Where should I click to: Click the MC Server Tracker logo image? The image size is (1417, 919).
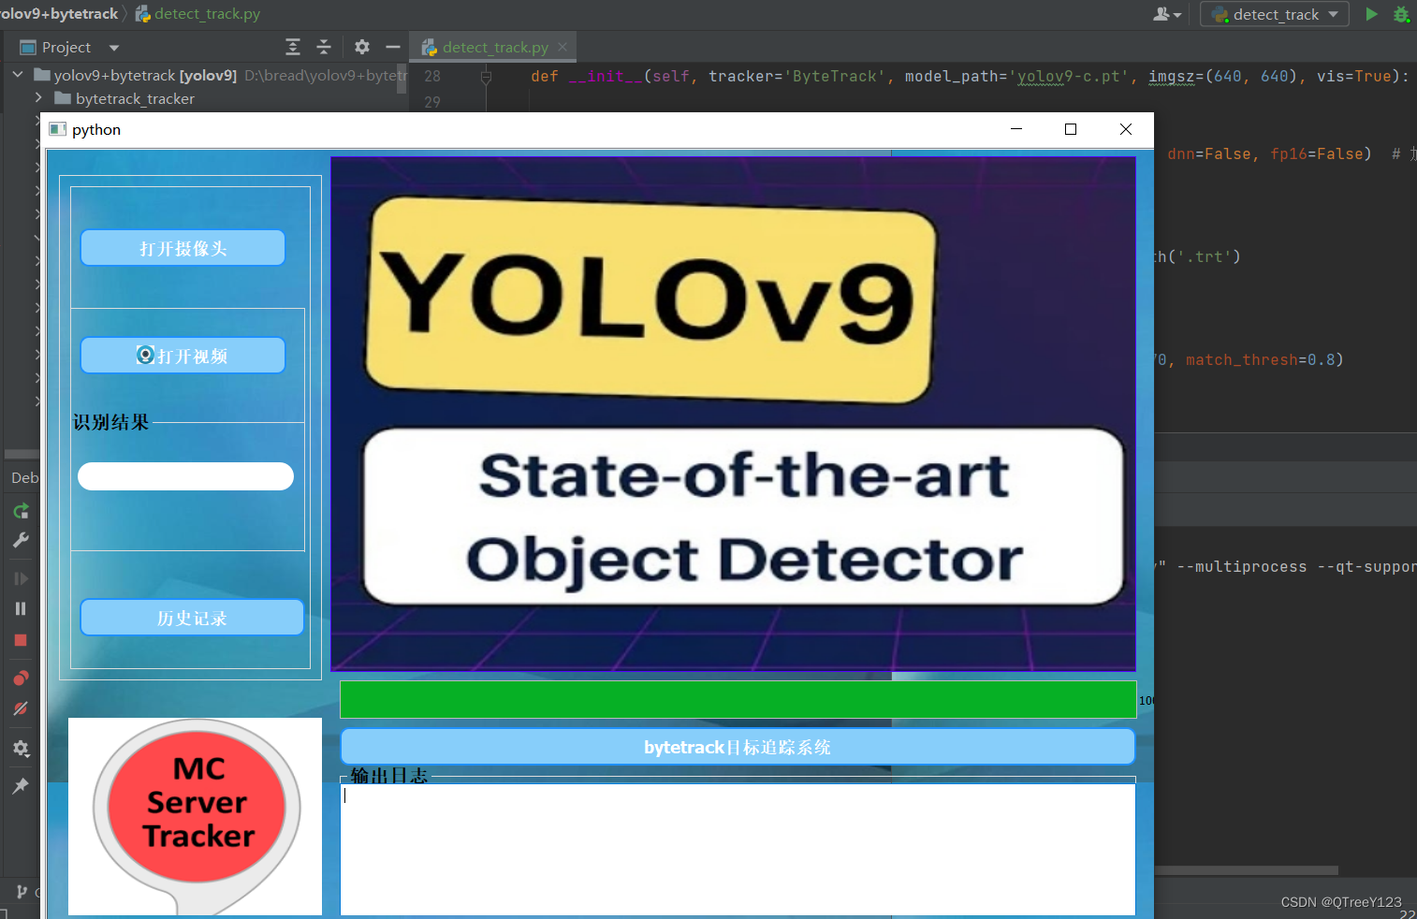pos(195,816)
